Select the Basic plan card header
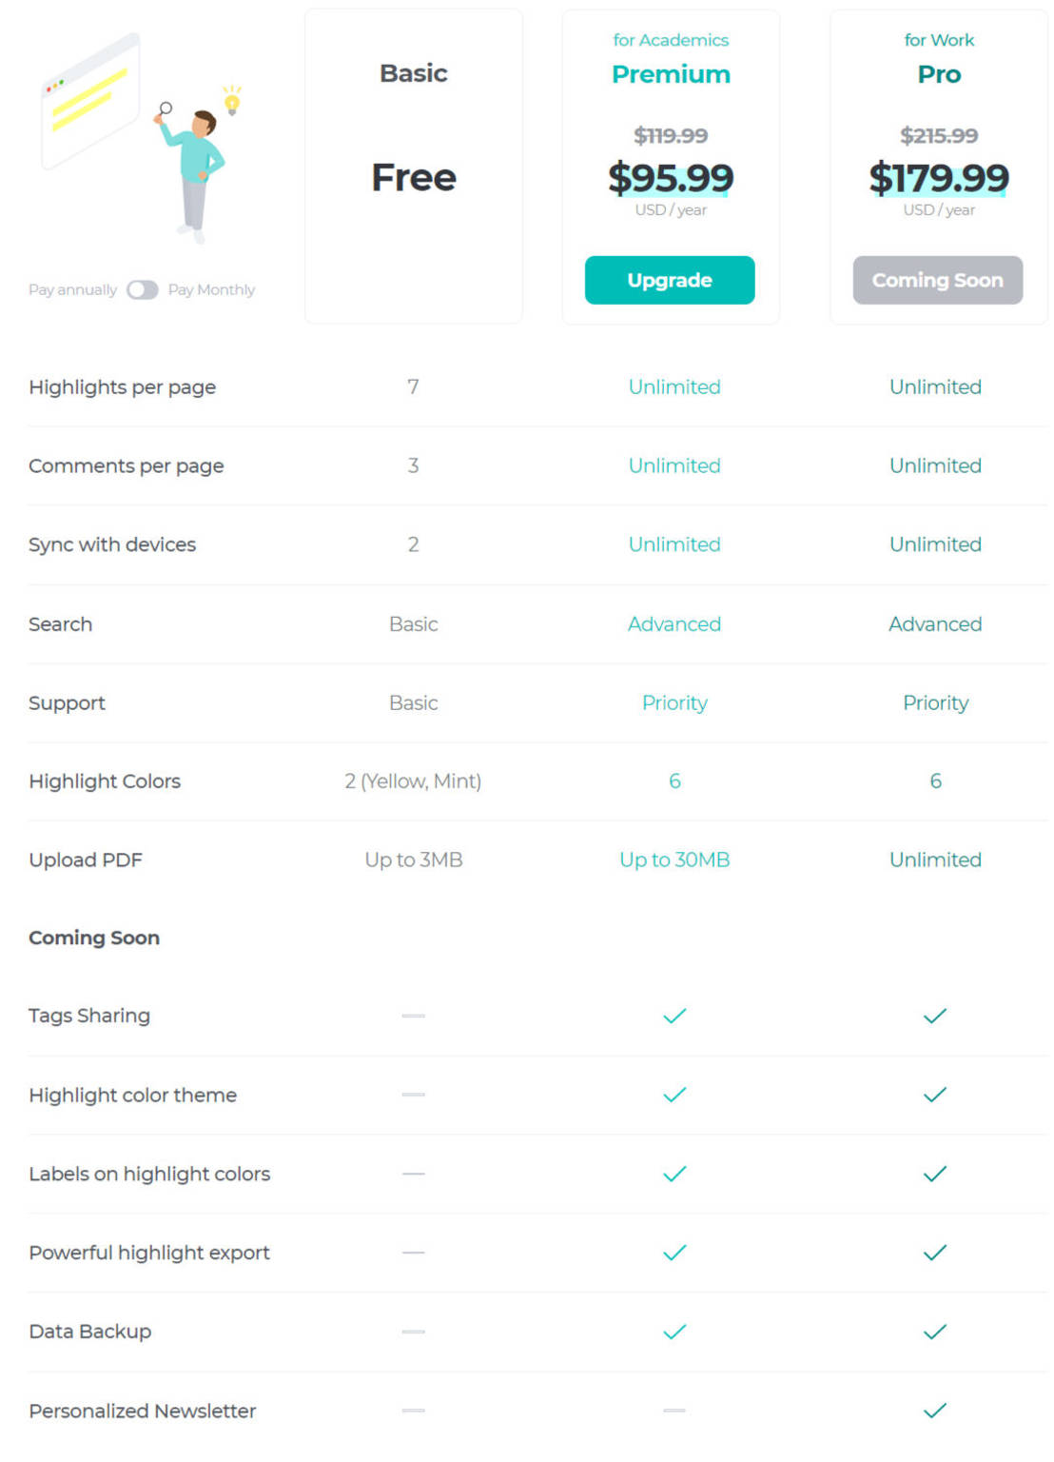The image size is (1054, 1462). click(x=413, y=72)
